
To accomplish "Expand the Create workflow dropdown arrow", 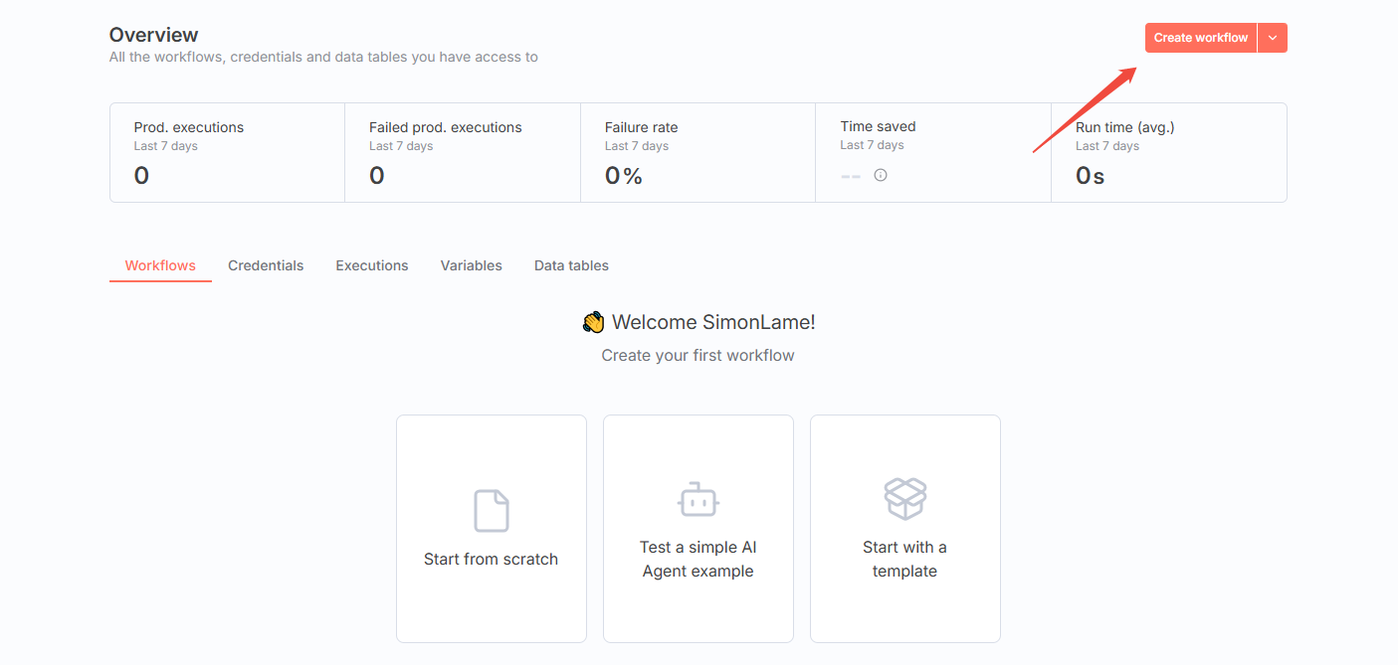I will pos(1273,38).
